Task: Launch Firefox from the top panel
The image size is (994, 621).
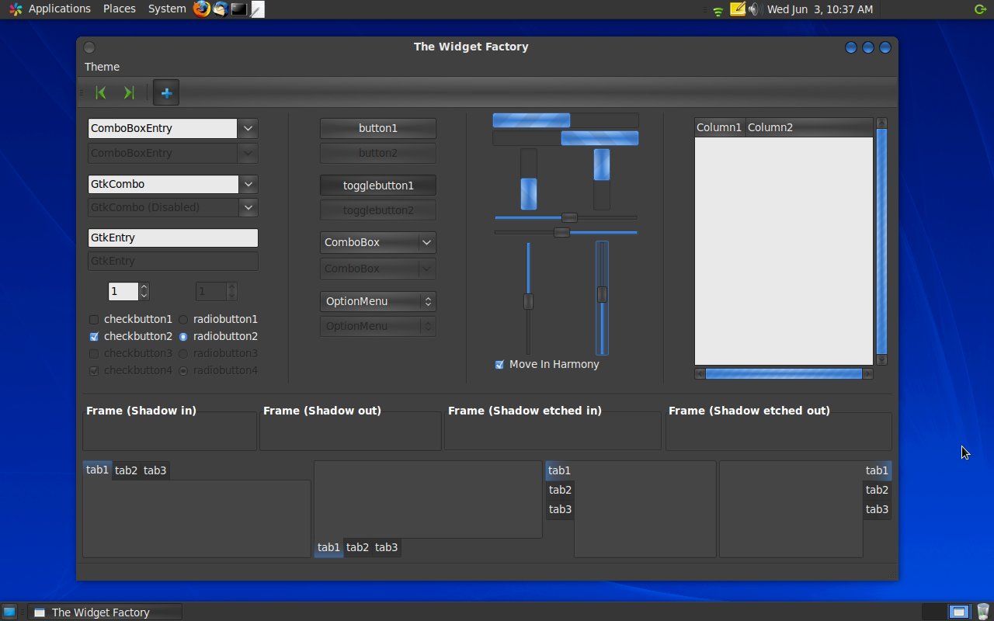Action: coord(202,9)
